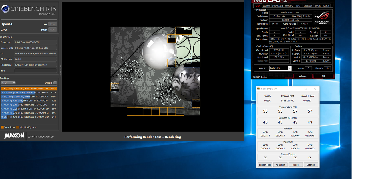Open the About tab in CPU-Z
The image size is (366, 179).
326,6
